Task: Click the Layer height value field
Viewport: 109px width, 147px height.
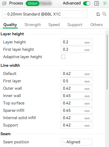Action: (77, 42)
